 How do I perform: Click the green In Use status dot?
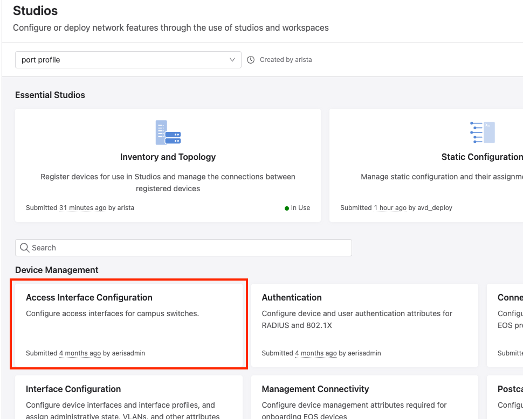coord(287,208)
